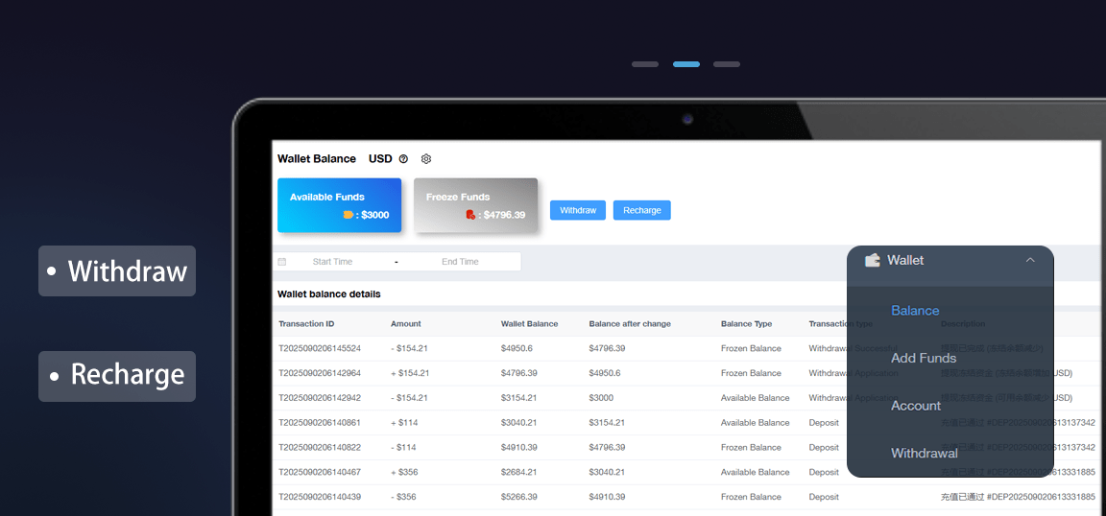Open wallet settings gear icon
This screenshot has width=1106, height=516.
tap(426, 159)
